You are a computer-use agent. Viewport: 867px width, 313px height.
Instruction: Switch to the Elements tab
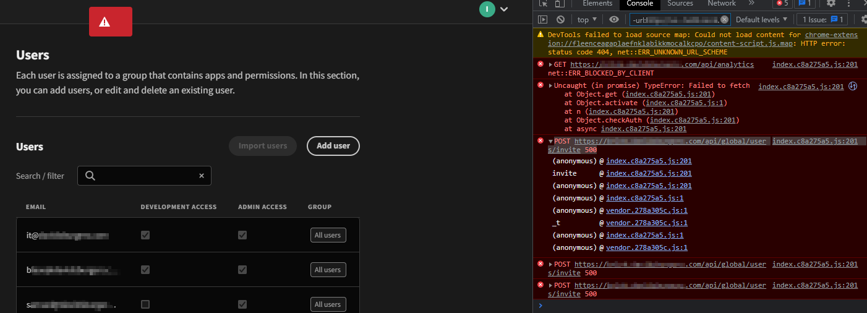click(597, 3)
